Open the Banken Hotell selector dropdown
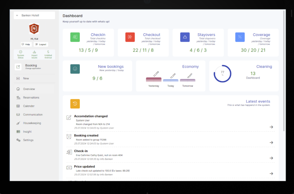This screenshot has height=194, width=294. (x=34, y=15)
